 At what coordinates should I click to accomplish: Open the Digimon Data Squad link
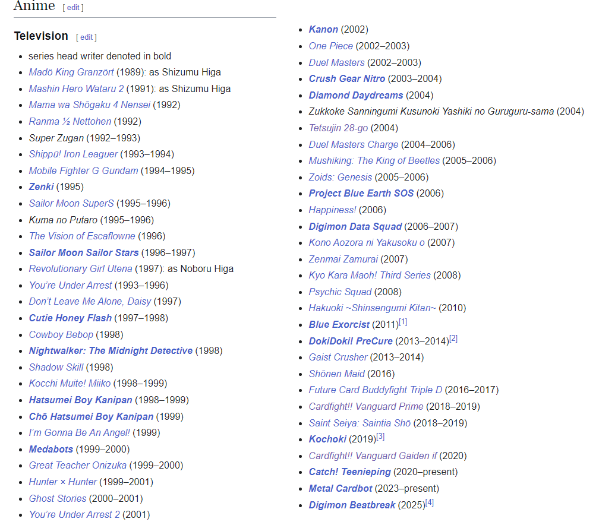point(355,227)
